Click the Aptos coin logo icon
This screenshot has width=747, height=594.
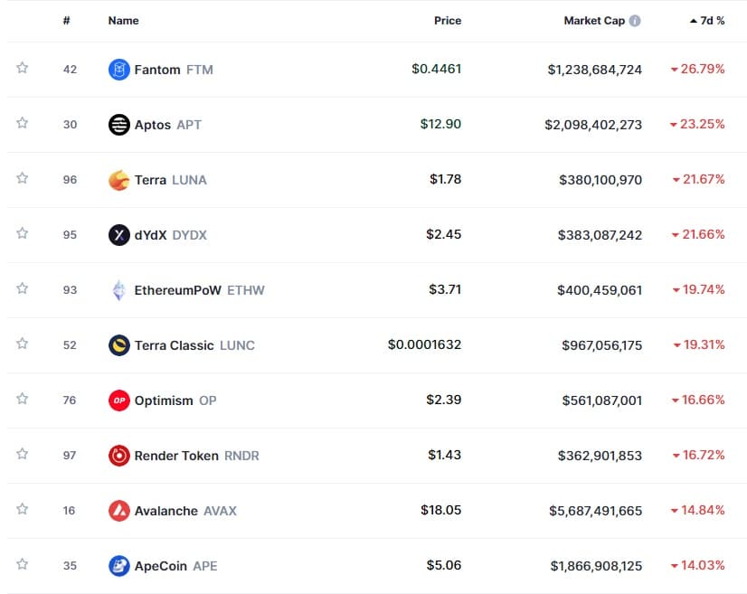pos(118,125)
